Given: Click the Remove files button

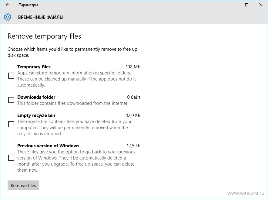Looking at the screenshot, I should pyautogui.click(x=23, y=185).
